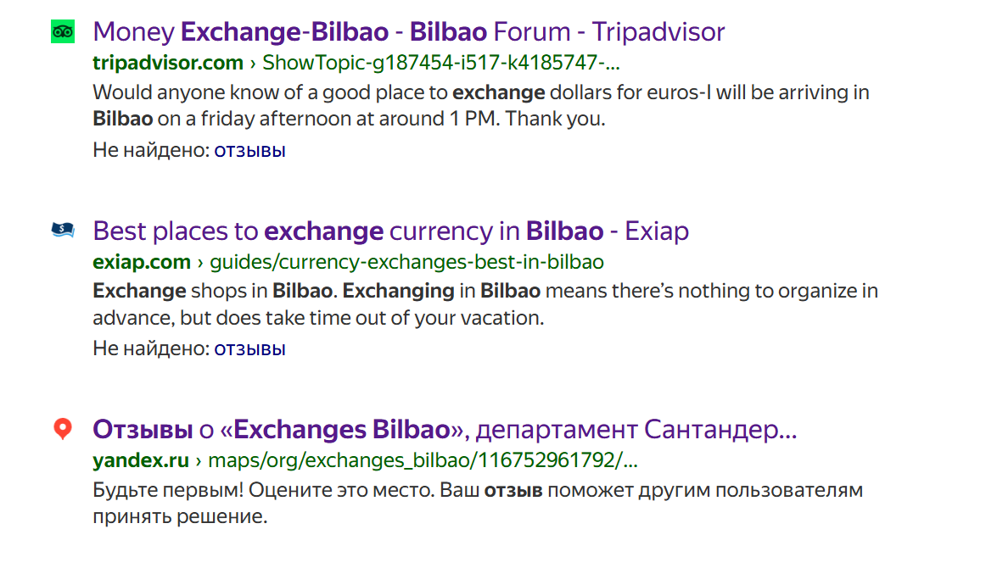Click Не найдено label under Exiap result
Screen dimensions: 986x568
pyautogui.click(x=150, y=348)
